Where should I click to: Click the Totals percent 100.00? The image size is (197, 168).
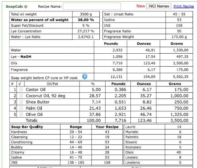click(94, 121)
